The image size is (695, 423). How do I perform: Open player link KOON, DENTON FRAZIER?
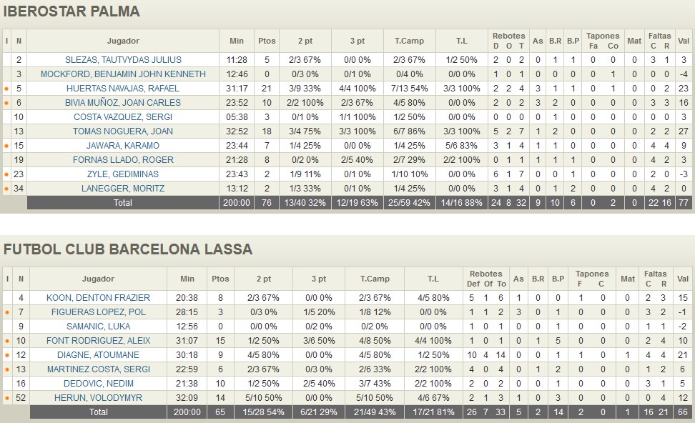coord(98,298)
